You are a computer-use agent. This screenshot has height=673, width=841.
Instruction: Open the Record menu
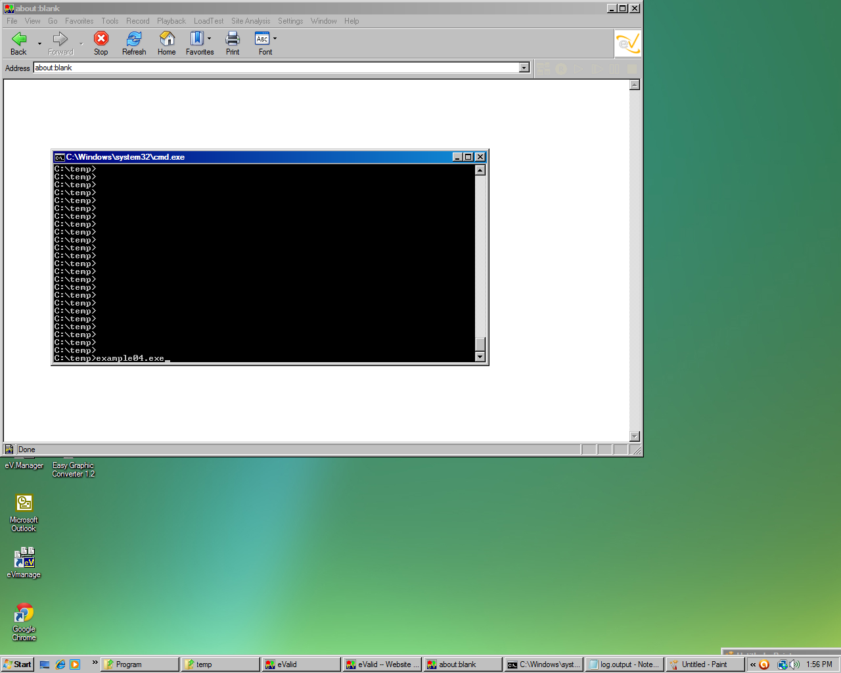point(138,20)
